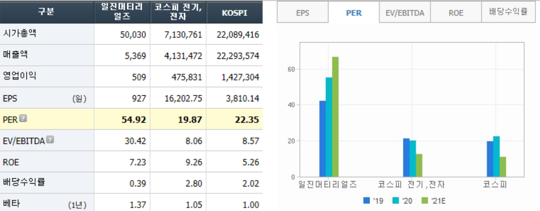Click the 일진머티리얼즈 column header
The width and height of the screenshot is (540, 211).
tap(122, 12)
